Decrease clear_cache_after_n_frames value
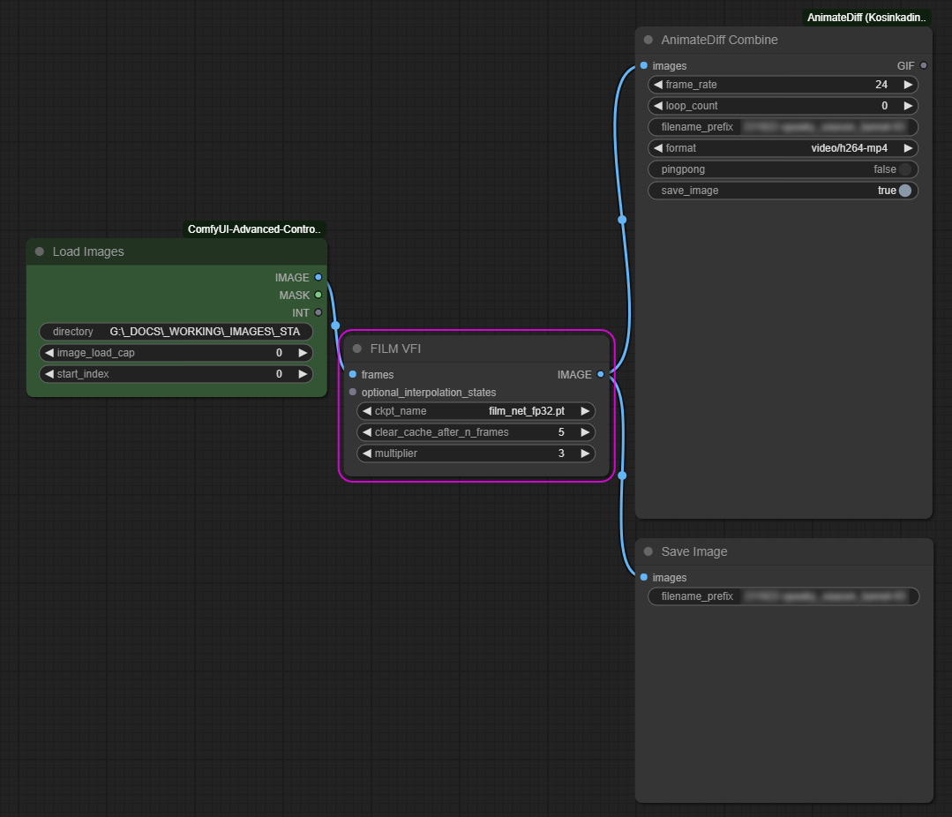This screenshot has width=952, height=817. pos(367,432)
